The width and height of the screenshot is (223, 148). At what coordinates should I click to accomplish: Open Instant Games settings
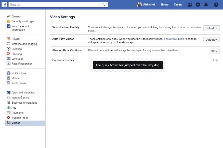[20, 97]
